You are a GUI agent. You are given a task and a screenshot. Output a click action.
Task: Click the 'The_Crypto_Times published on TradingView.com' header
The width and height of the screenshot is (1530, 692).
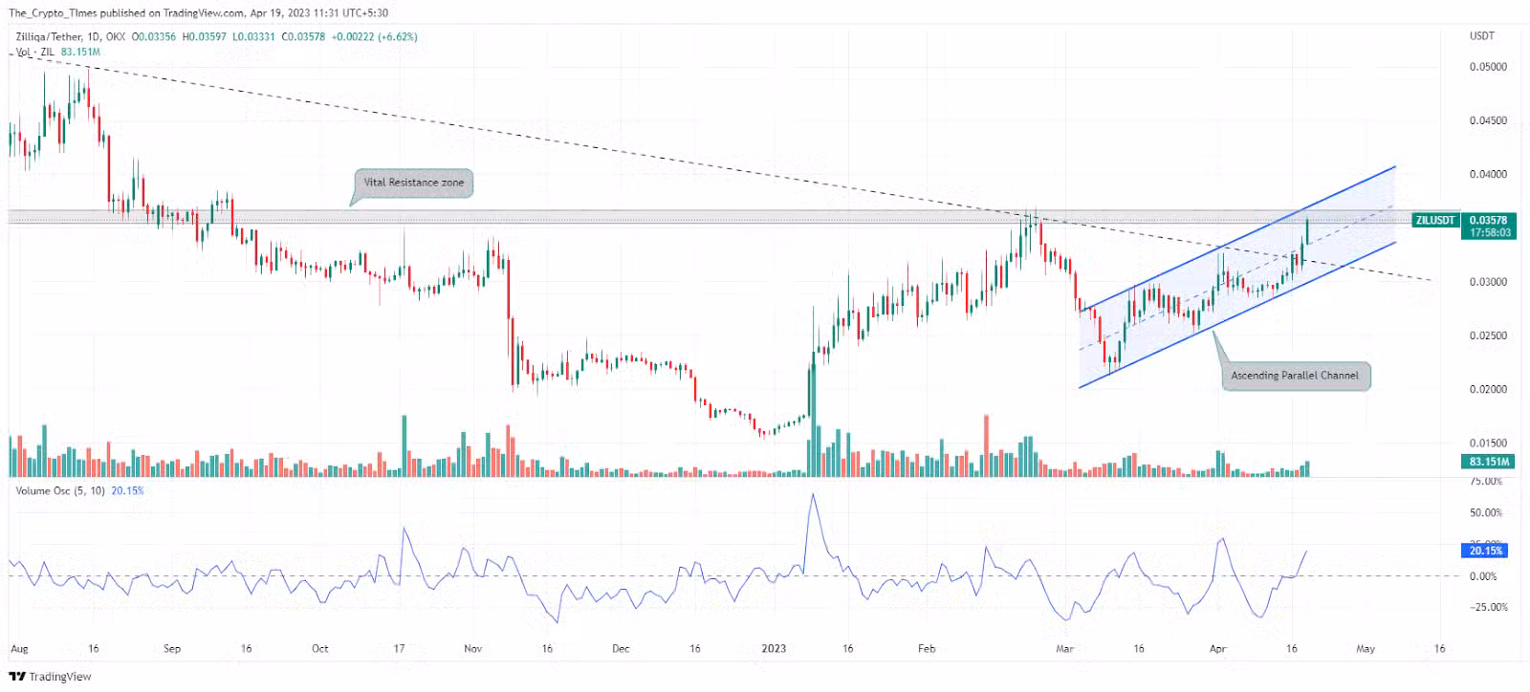tap(126, 13)
